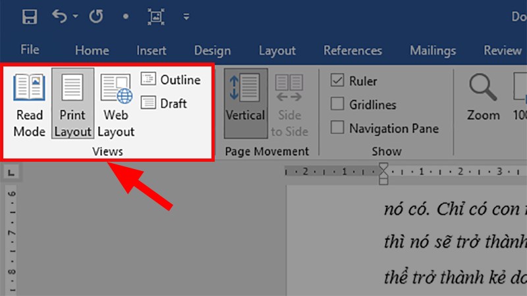This screenshot has height=296, width=527.
Task: Switch to Draft view
Action: click(x=165, y=103)
